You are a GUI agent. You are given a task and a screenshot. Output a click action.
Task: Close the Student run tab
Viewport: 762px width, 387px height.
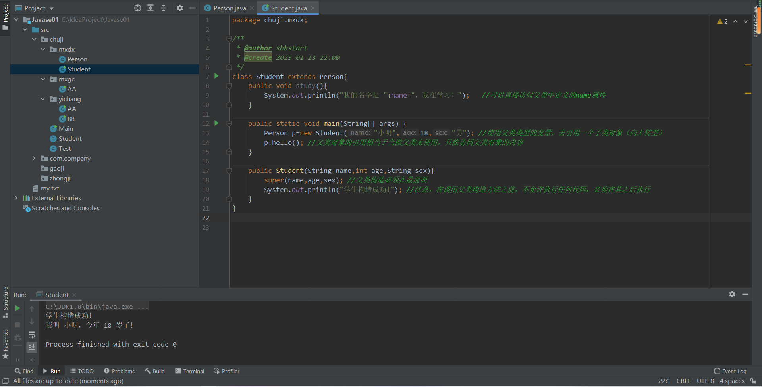click(x=74, y=295)
